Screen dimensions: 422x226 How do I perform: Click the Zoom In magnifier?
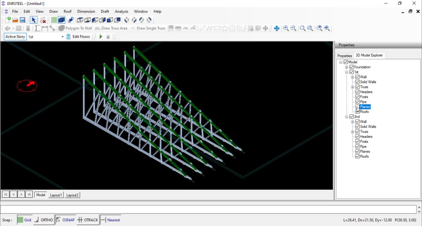pyautogui.click(x=286, y=28)
